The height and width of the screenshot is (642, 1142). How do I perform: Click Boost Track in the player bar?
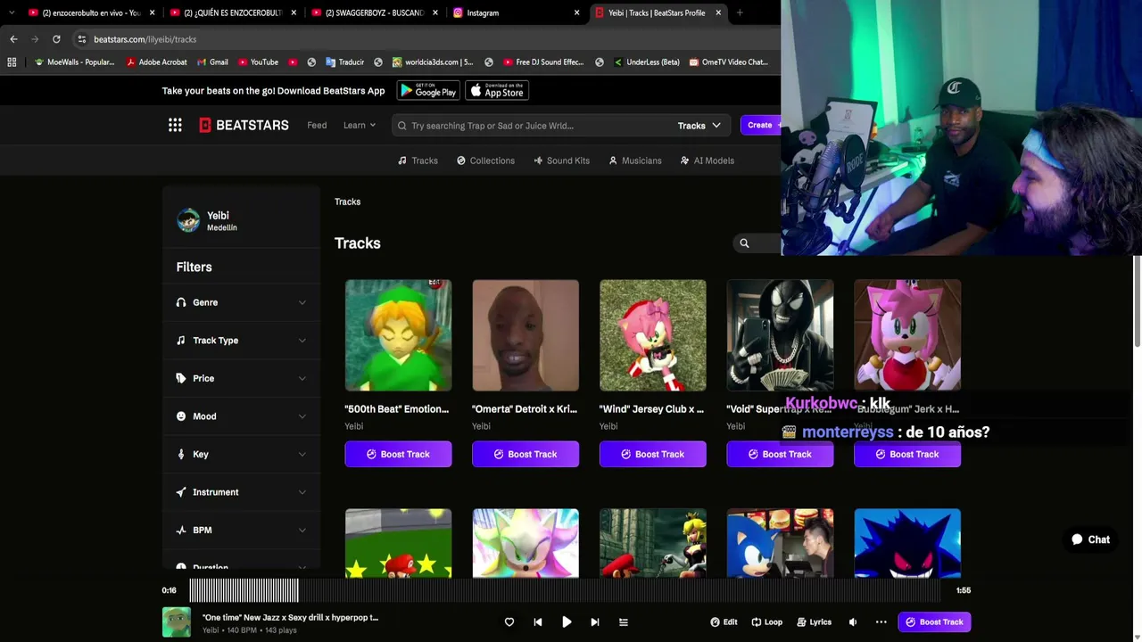934,622
